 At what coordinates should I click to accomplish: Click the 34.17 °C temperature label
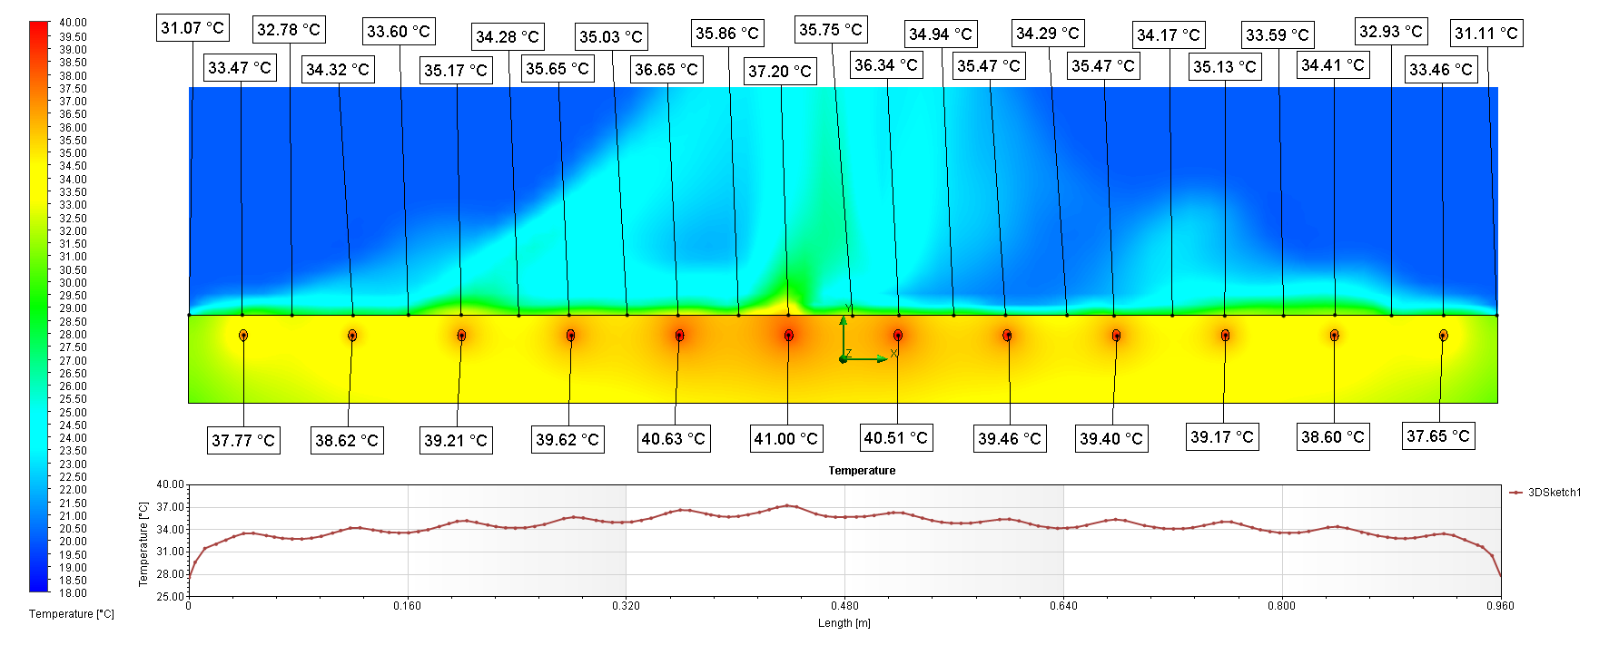[1169, 35]
